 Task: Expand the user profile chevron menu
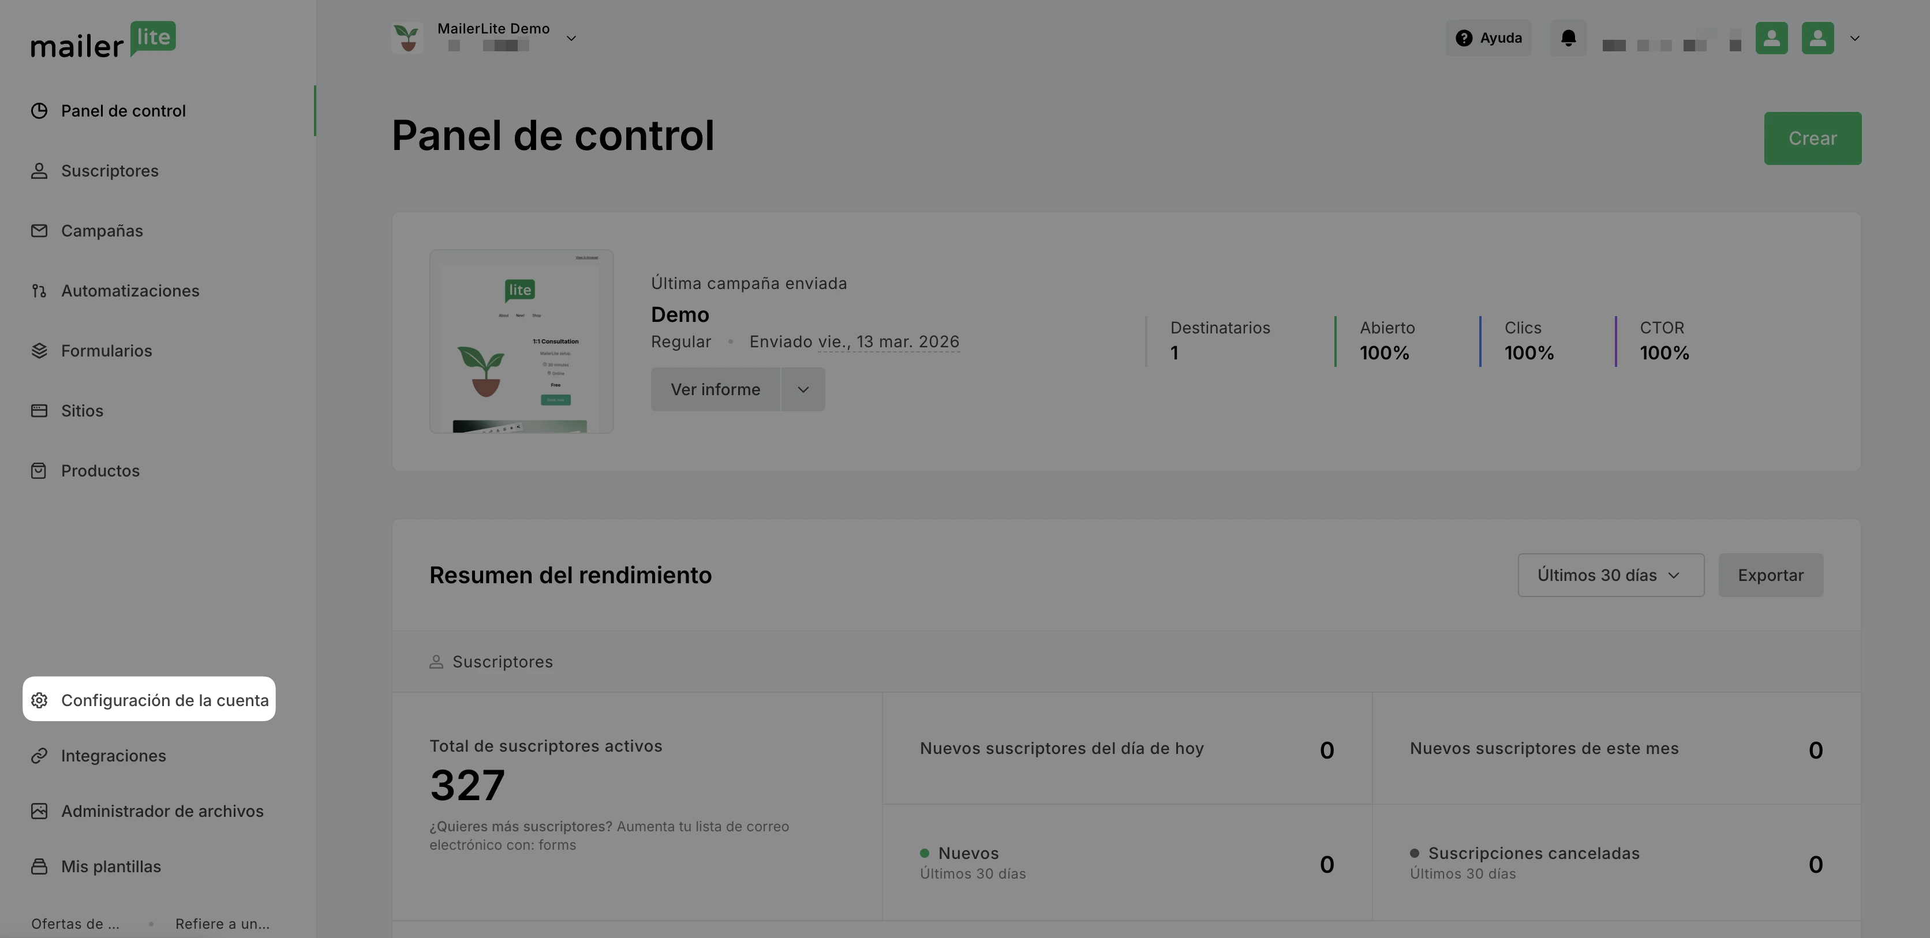click(x=1854, y=38)
